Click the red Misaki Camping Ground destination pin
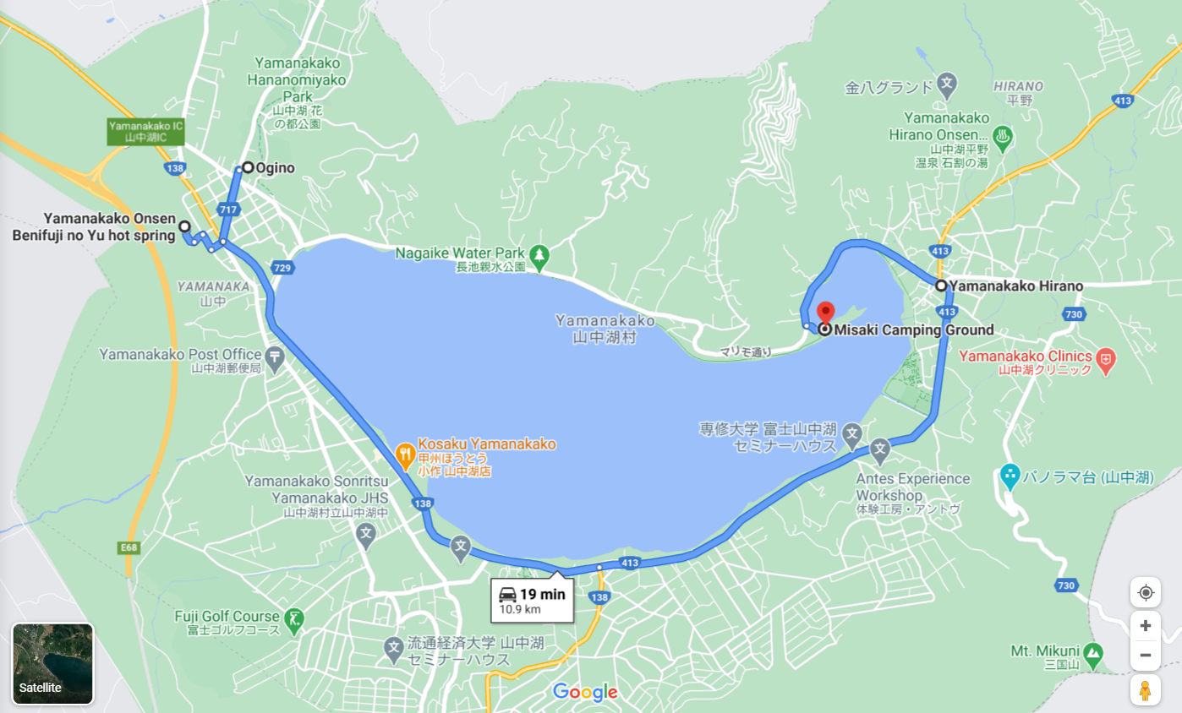1182x713 pixels. pyautogui.click(x=826, y=313)
